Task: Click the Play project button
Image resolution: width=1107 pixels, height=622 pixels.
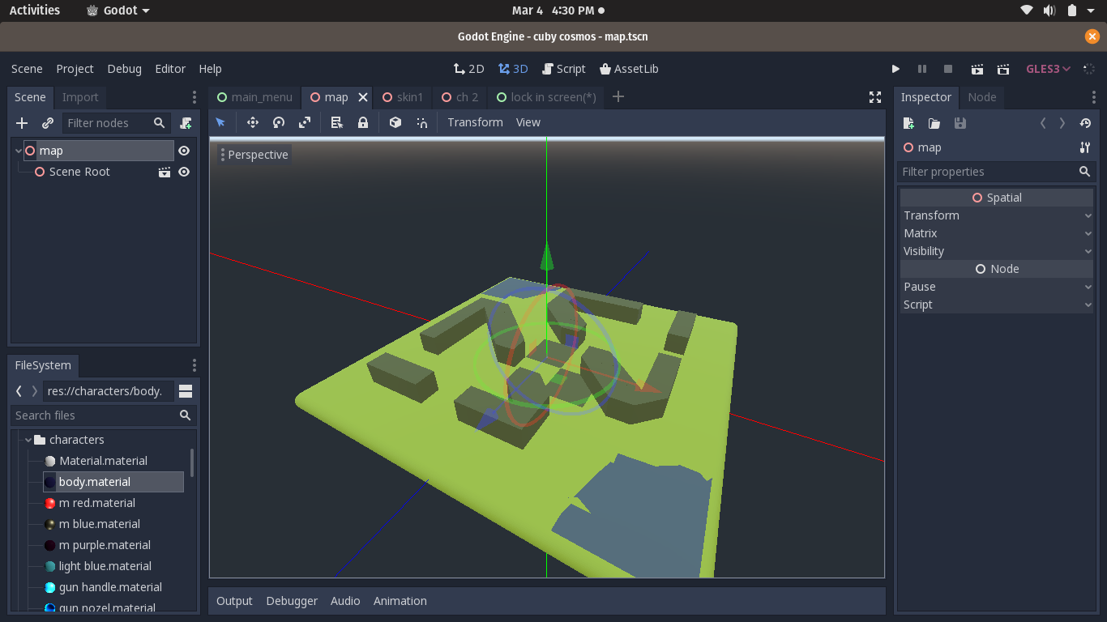Action: point(895,69)
